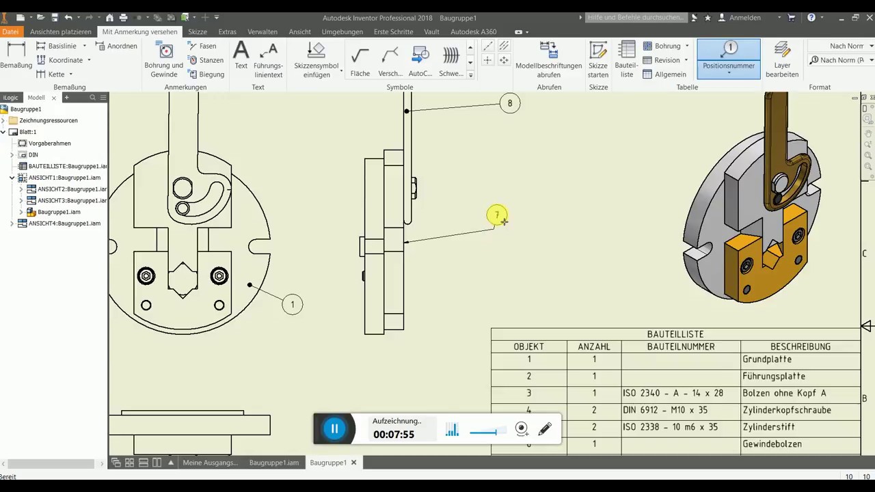
Task: Open the Skizze ribbon tab
Action: (198, 31)
